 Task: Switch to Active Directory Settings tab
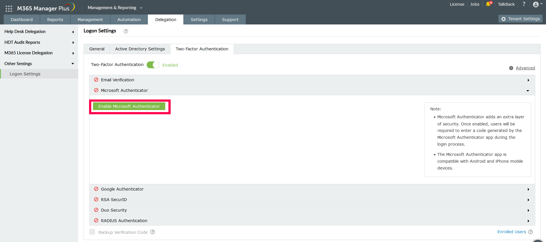(140, 49)
